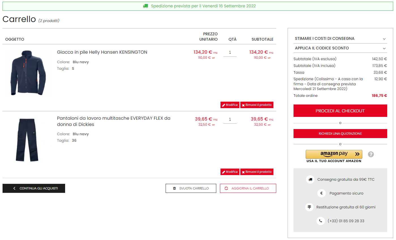Click the back arrow on Continua gli acquisti
Screen dimensions: 396x240
tap(14, 188)
